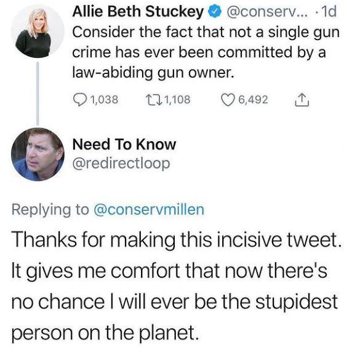Click the Need To Know display name
Image resolution: width=344 pixels, height=354 pixels.
(124, 144)
